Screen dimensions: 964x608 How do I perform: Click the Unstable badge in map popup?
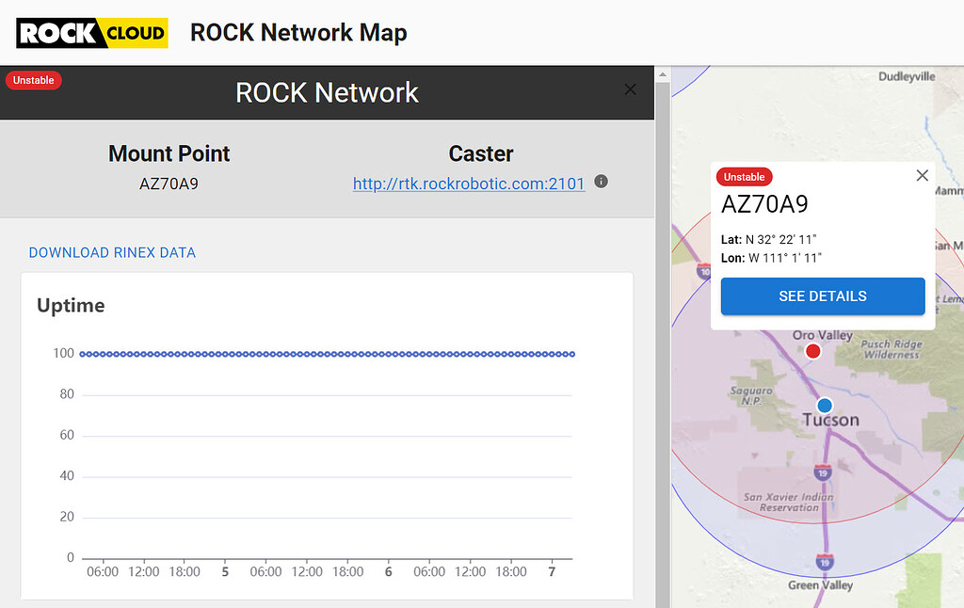pos(744,177)
